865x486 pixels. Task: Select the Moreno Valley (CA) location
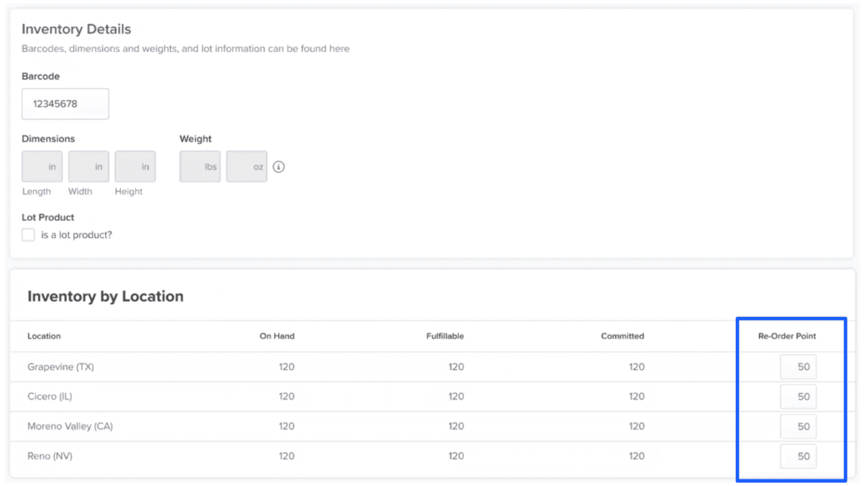tap(70, 426)
